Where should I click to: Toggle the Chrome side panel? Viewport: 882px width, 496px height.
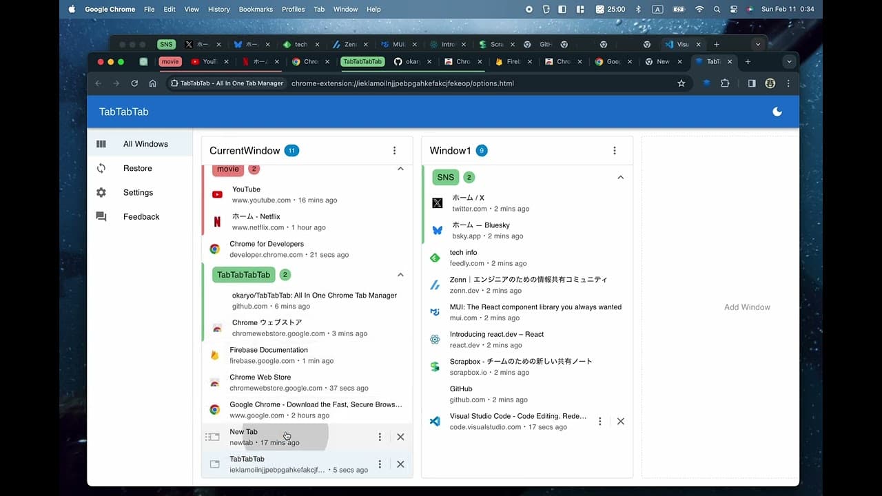pyautogui.click(x=752, y=83)
